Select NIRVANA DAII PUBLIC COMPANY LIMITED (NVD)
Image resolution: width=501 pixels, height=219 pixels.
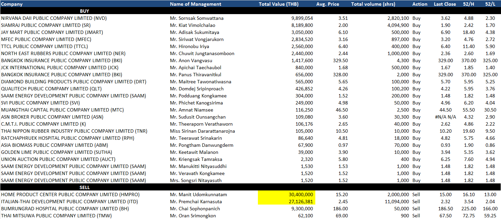54,18
